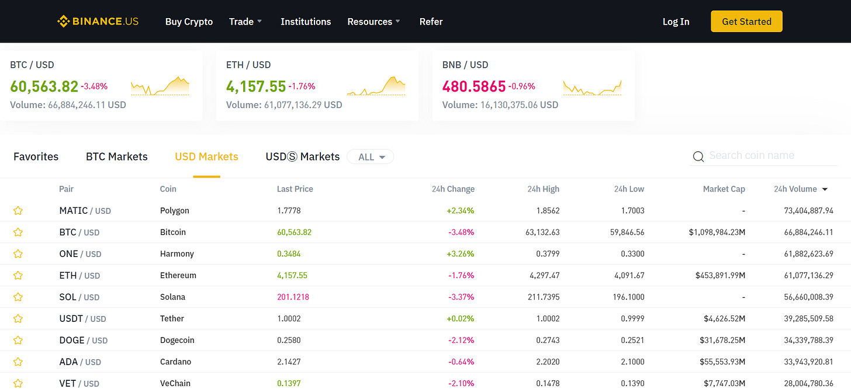This screenshot has width=851, height=389.
Task: Click MATIC 24h volume 73,404,887.94
Action: [808, 210]
